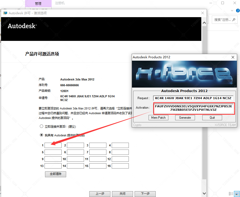
Task: Click the product name Autodesk 3ds Max 2012
Action: pyautogui.click(x=77, y=79)
